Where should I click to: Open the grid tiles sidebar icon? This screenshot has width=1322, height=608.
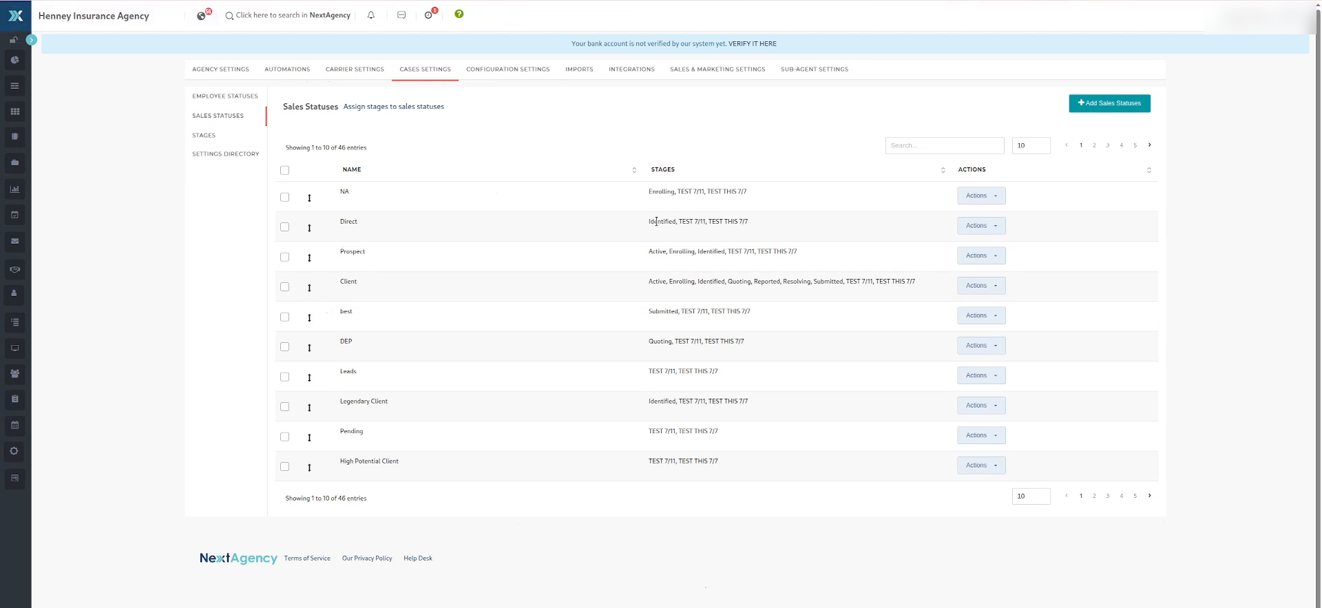coord(14,112)
